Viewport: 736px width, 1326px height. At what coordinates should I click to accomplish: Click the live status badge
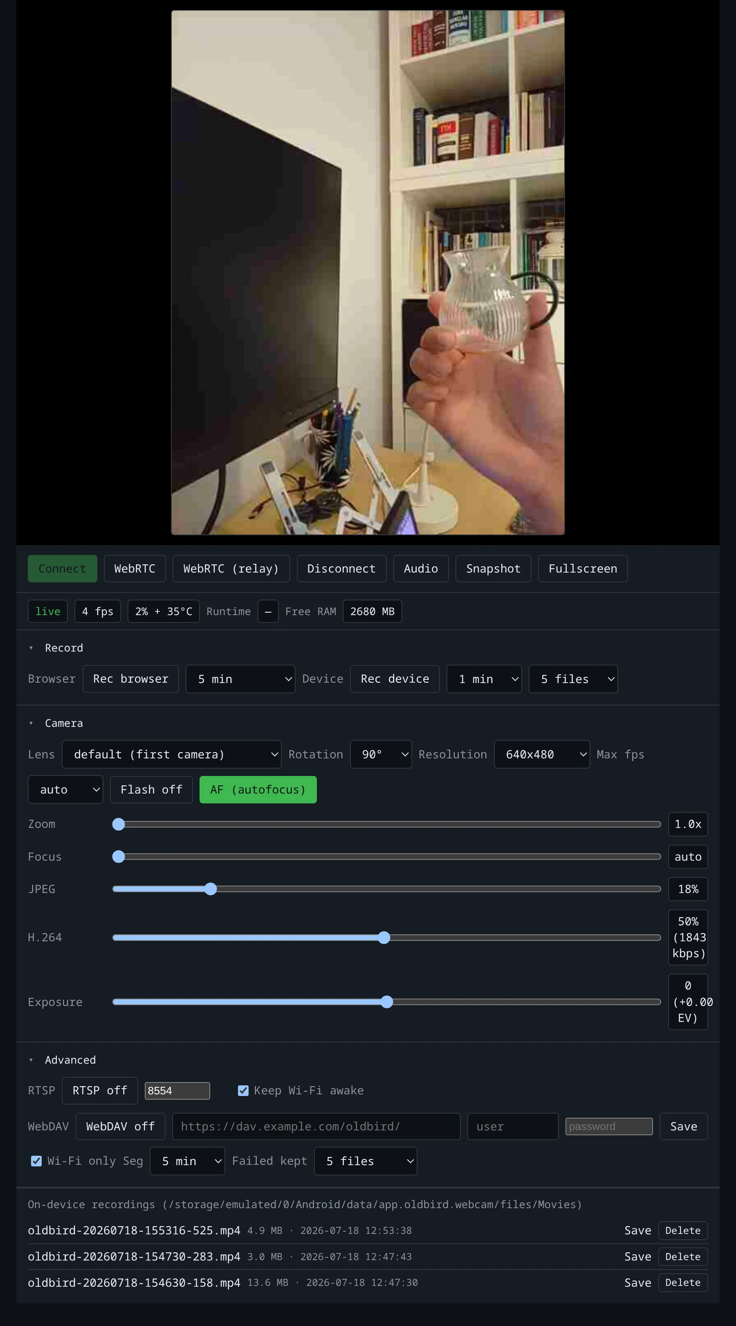tap(48, 611)
